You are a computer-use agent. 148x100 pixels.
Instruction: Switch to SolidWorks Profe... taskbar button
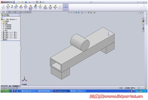point(62,91)
